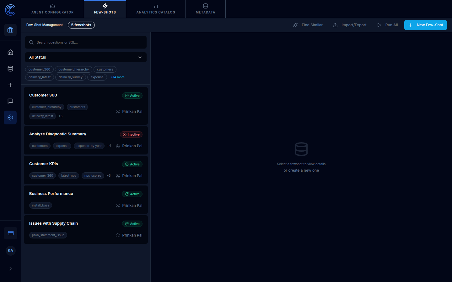Click bar chart icon on Analytics Catalog tab
This screenshot has height=282, width=452.
click(x=156, y=6)
